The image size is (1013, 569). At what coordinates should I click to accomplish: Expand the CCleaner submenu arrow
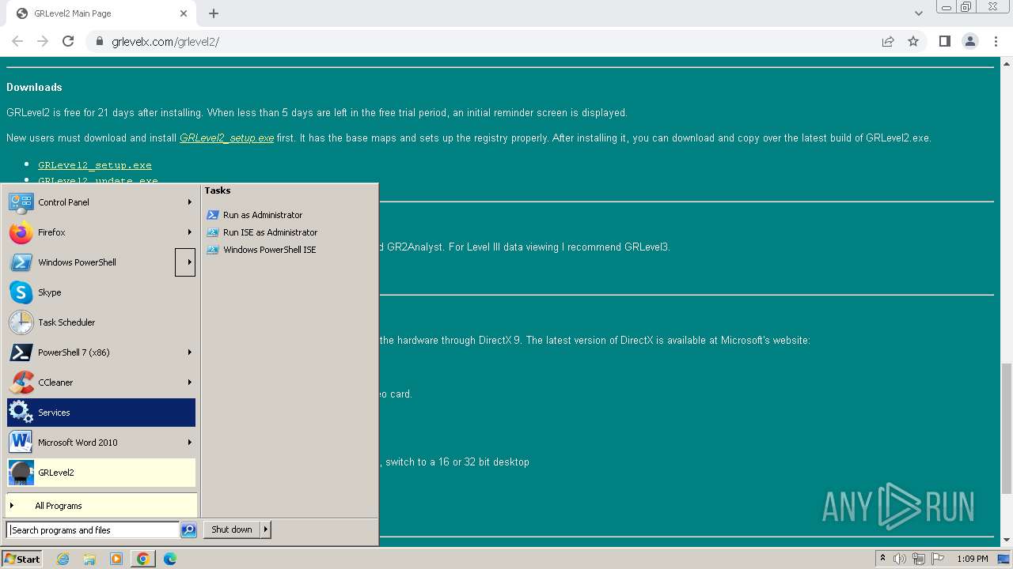tap(189, 382)
